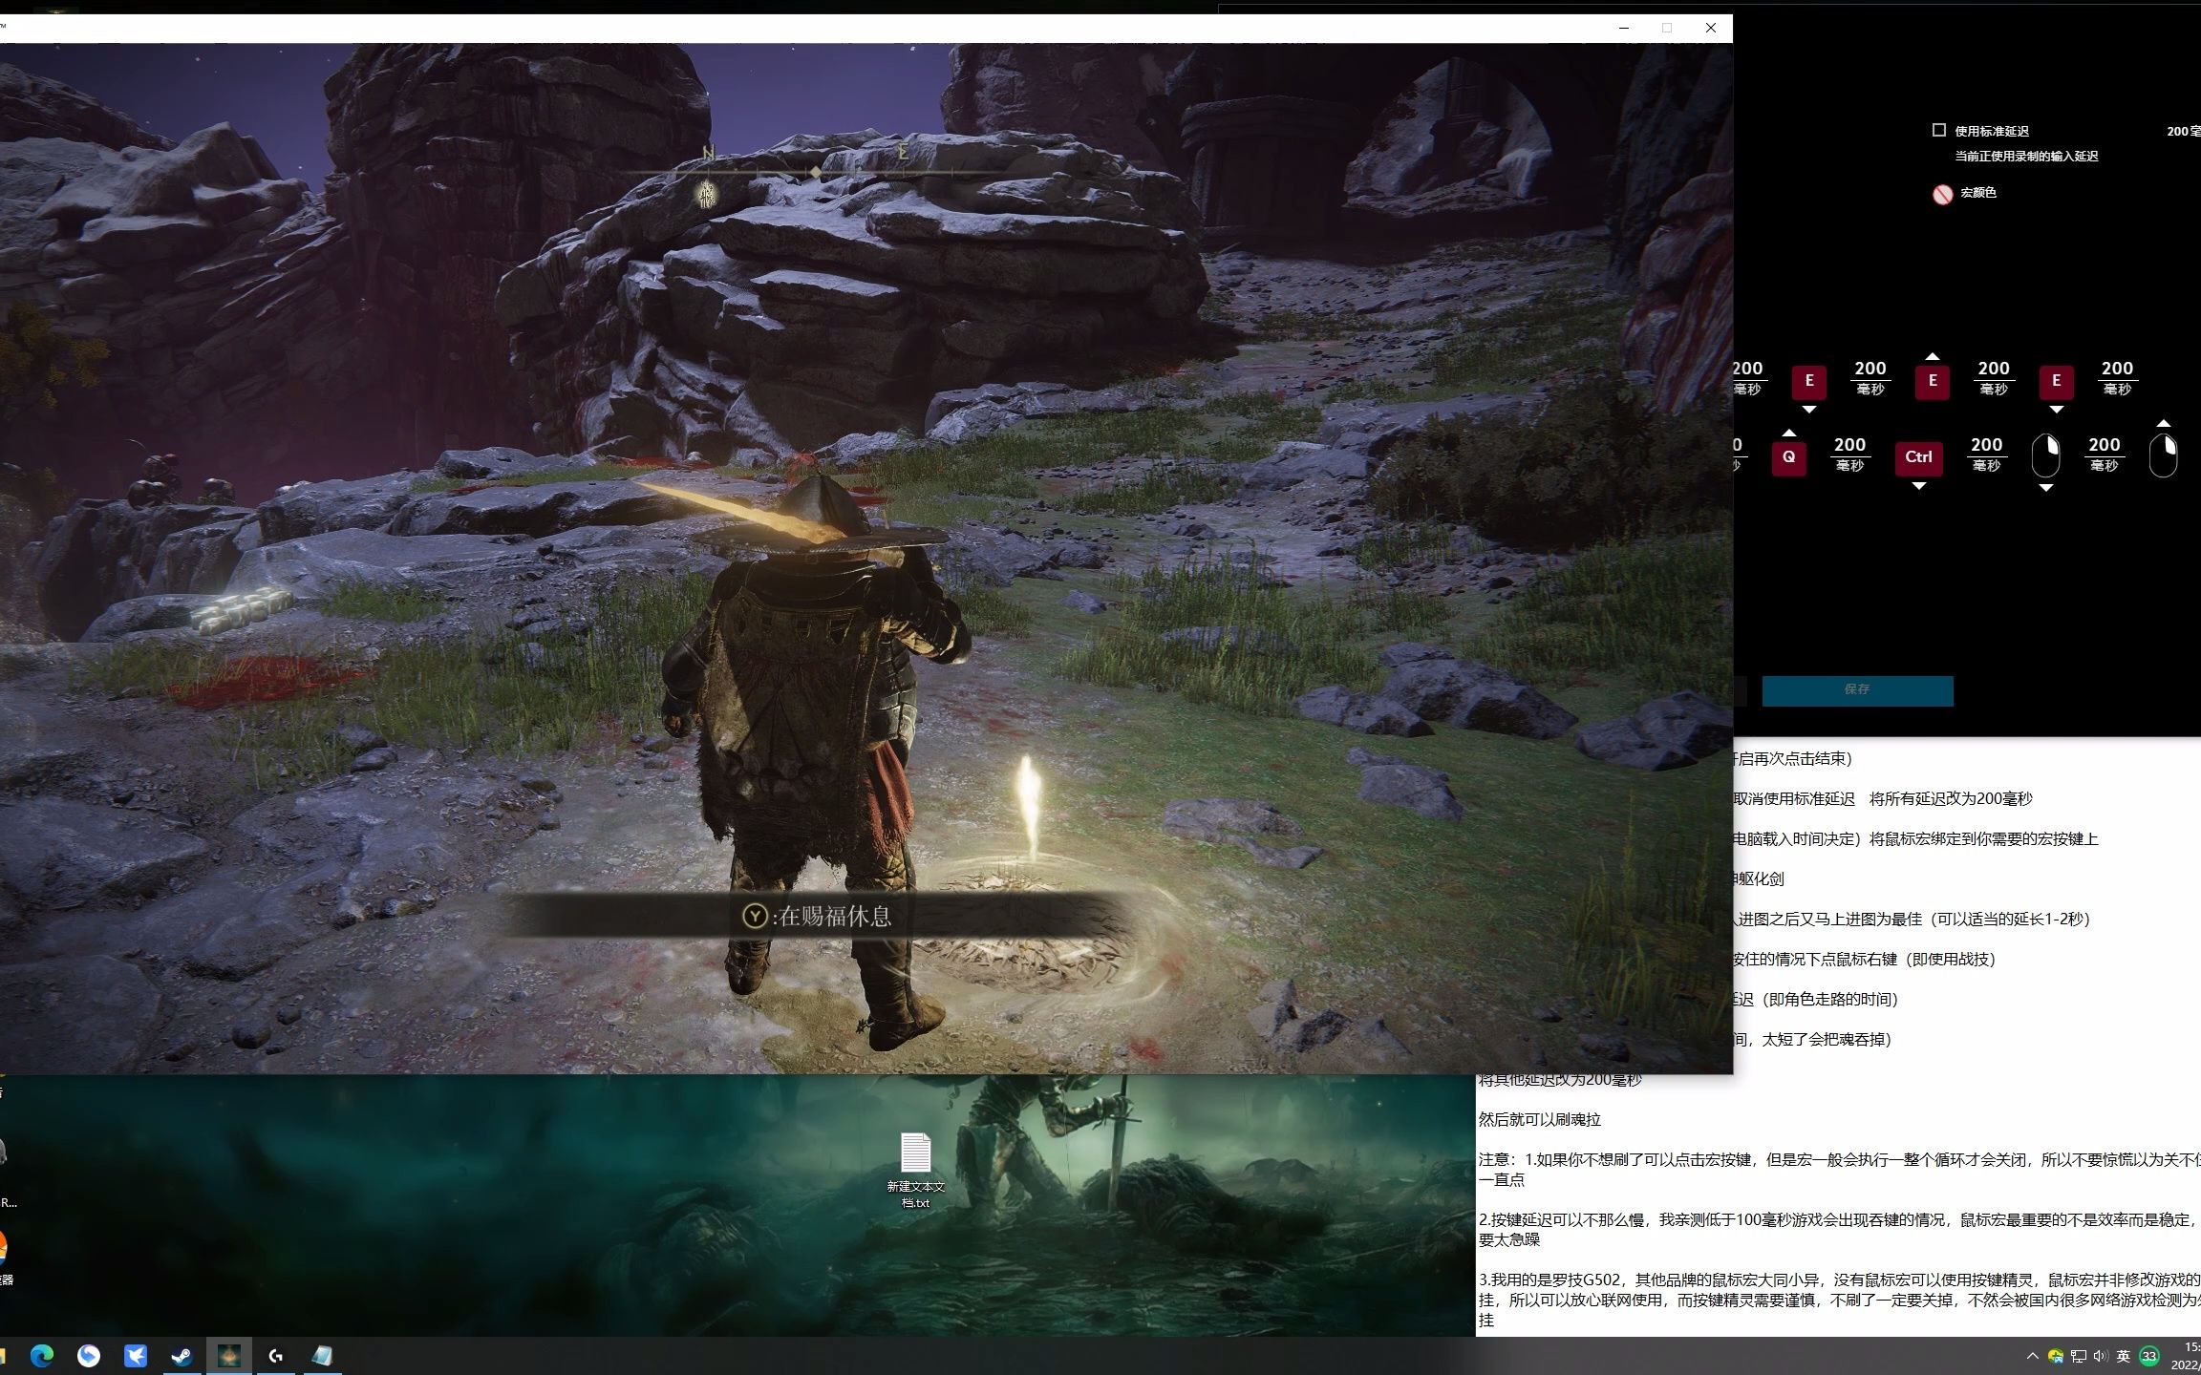The width and height of the screenshot is (2201, 1375).
Task: Click the Y:在赐福休息 prompt in game
Action: pyautogui.click(x=816, y=917)
